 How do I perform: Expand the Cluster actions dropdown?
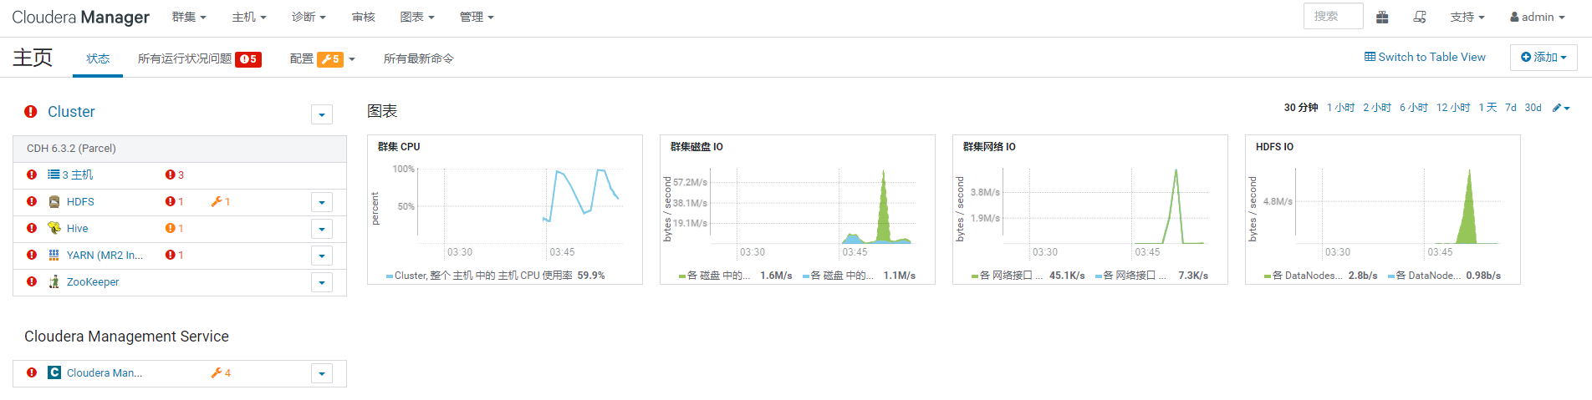coord(322,114)
